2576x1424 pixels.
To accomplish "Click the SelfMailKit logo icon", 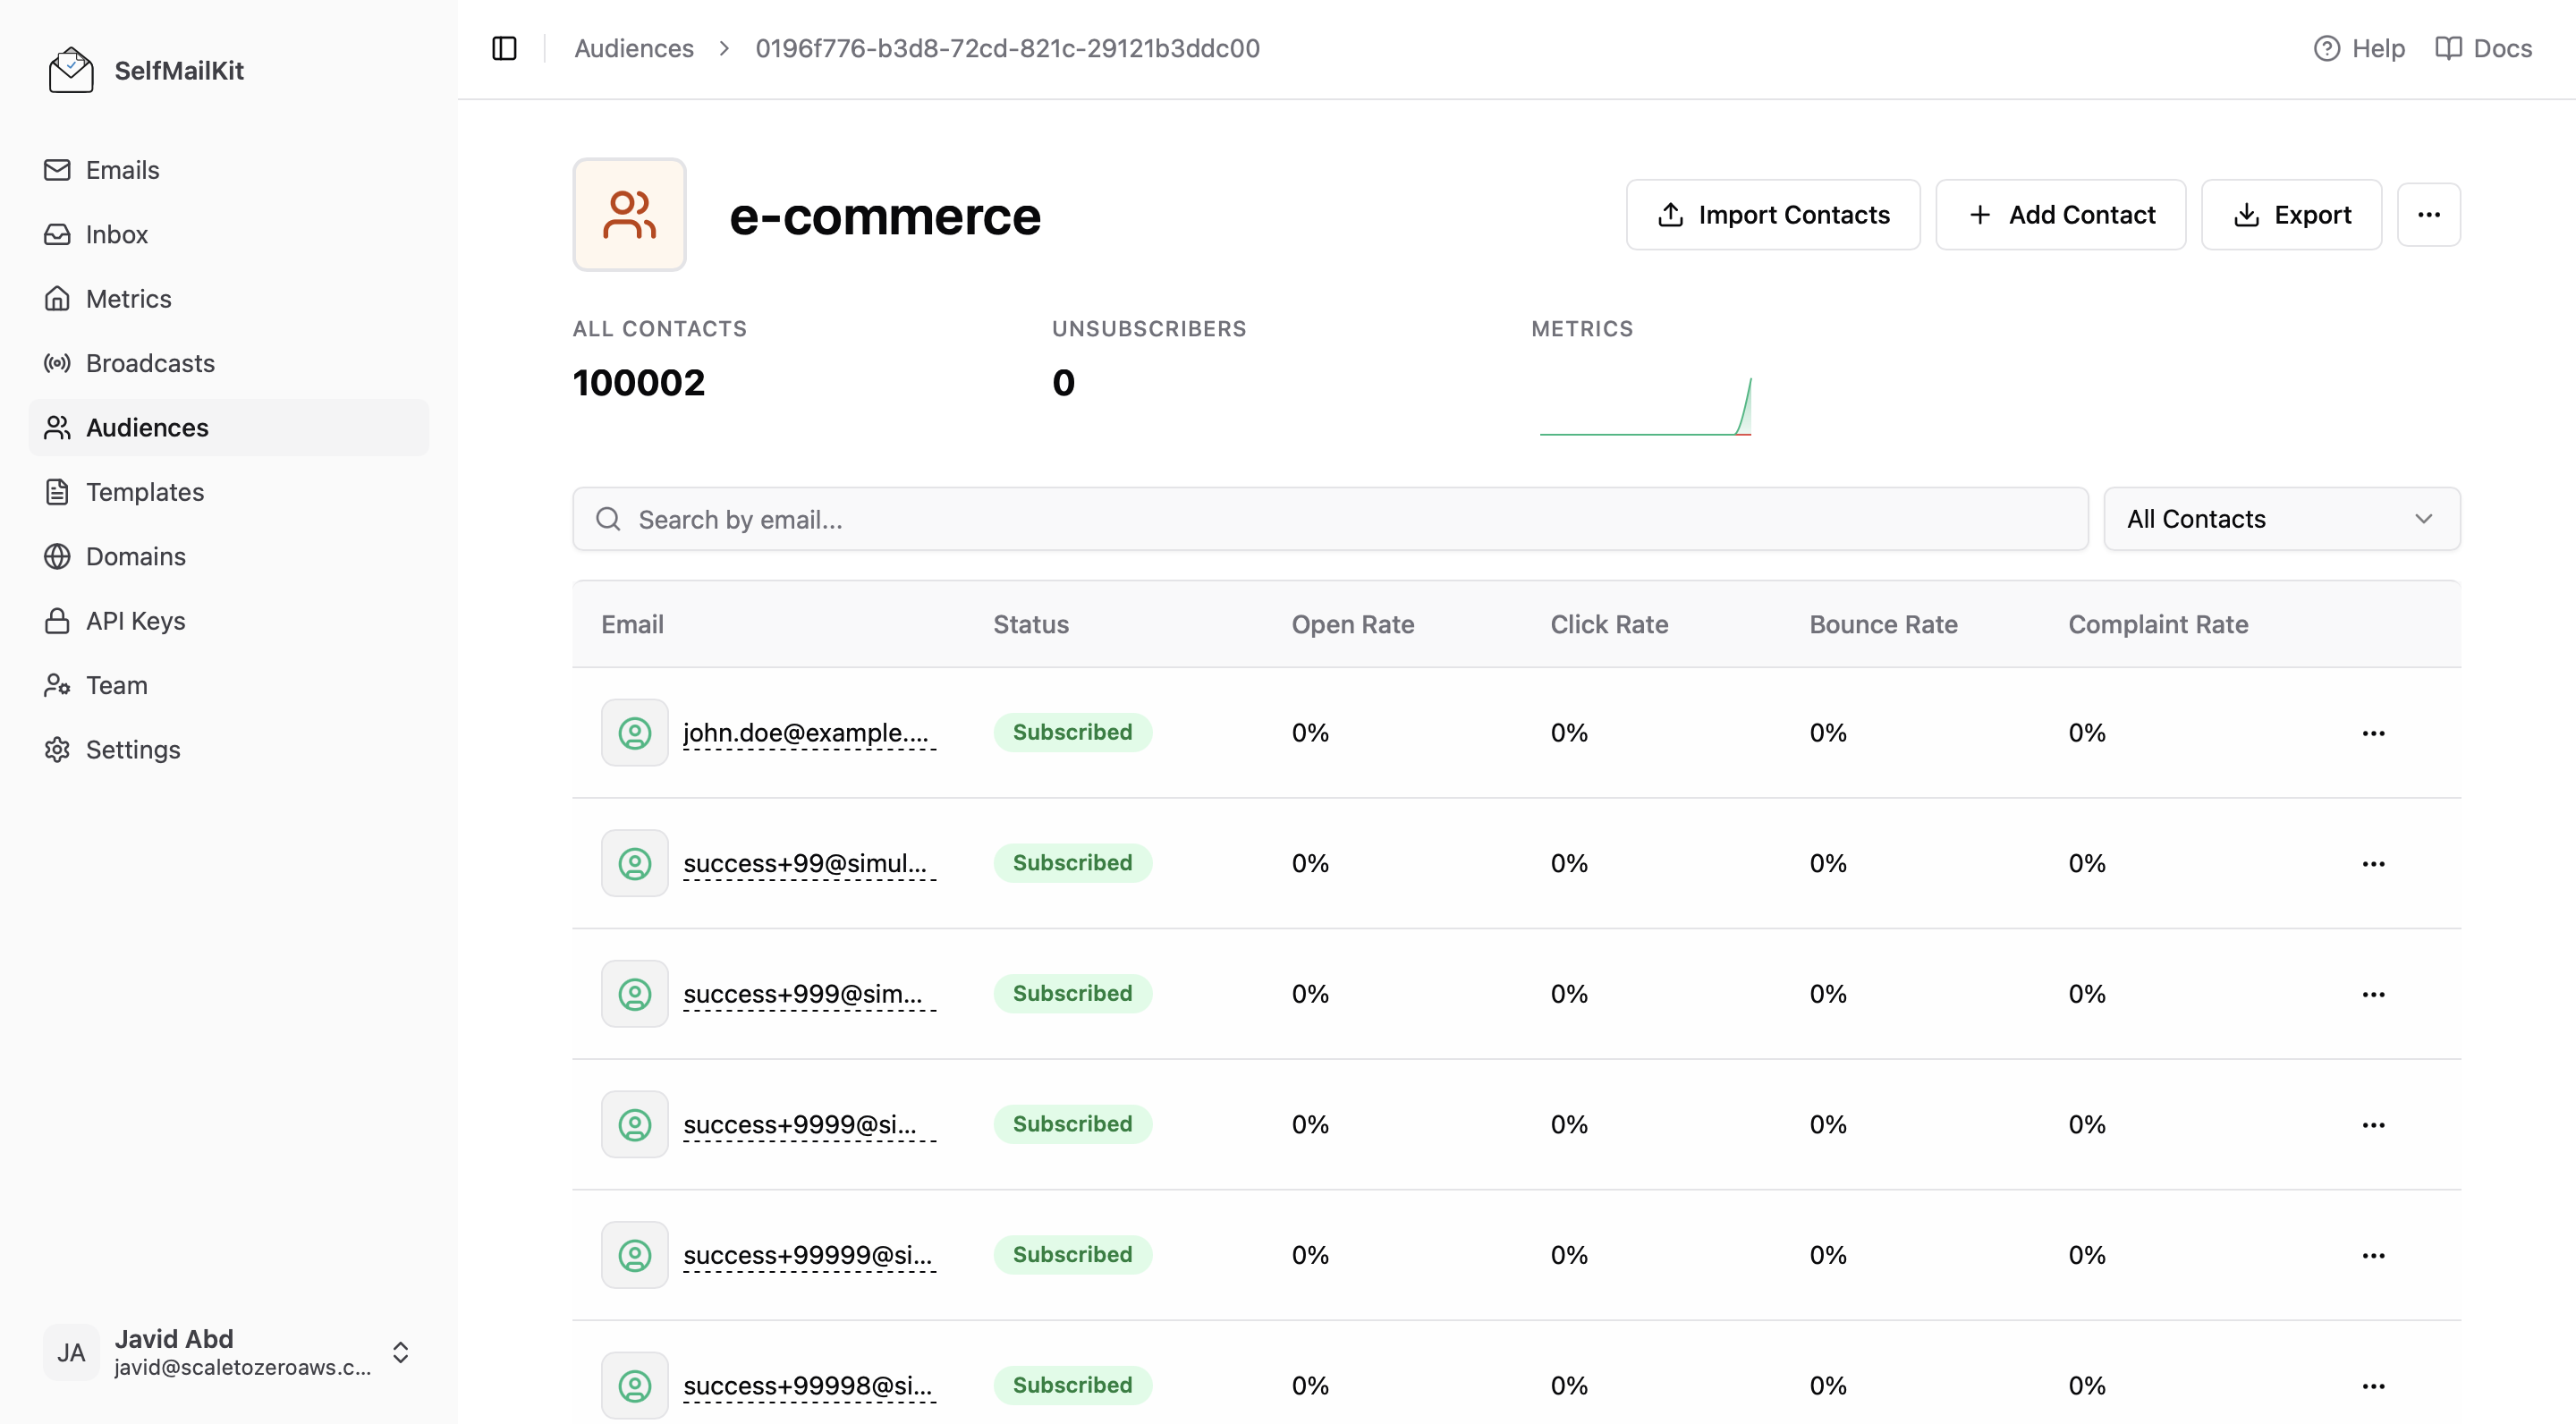I will pos(71,71).
